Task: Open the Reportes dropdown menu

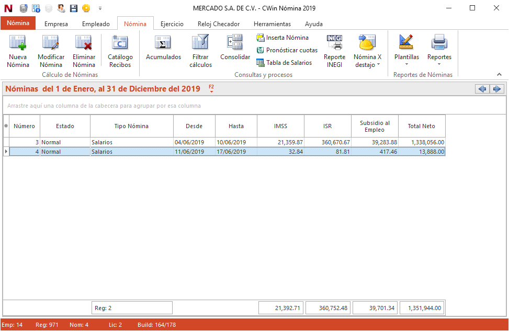Action: pyautogui.click(x=439, y=51)
